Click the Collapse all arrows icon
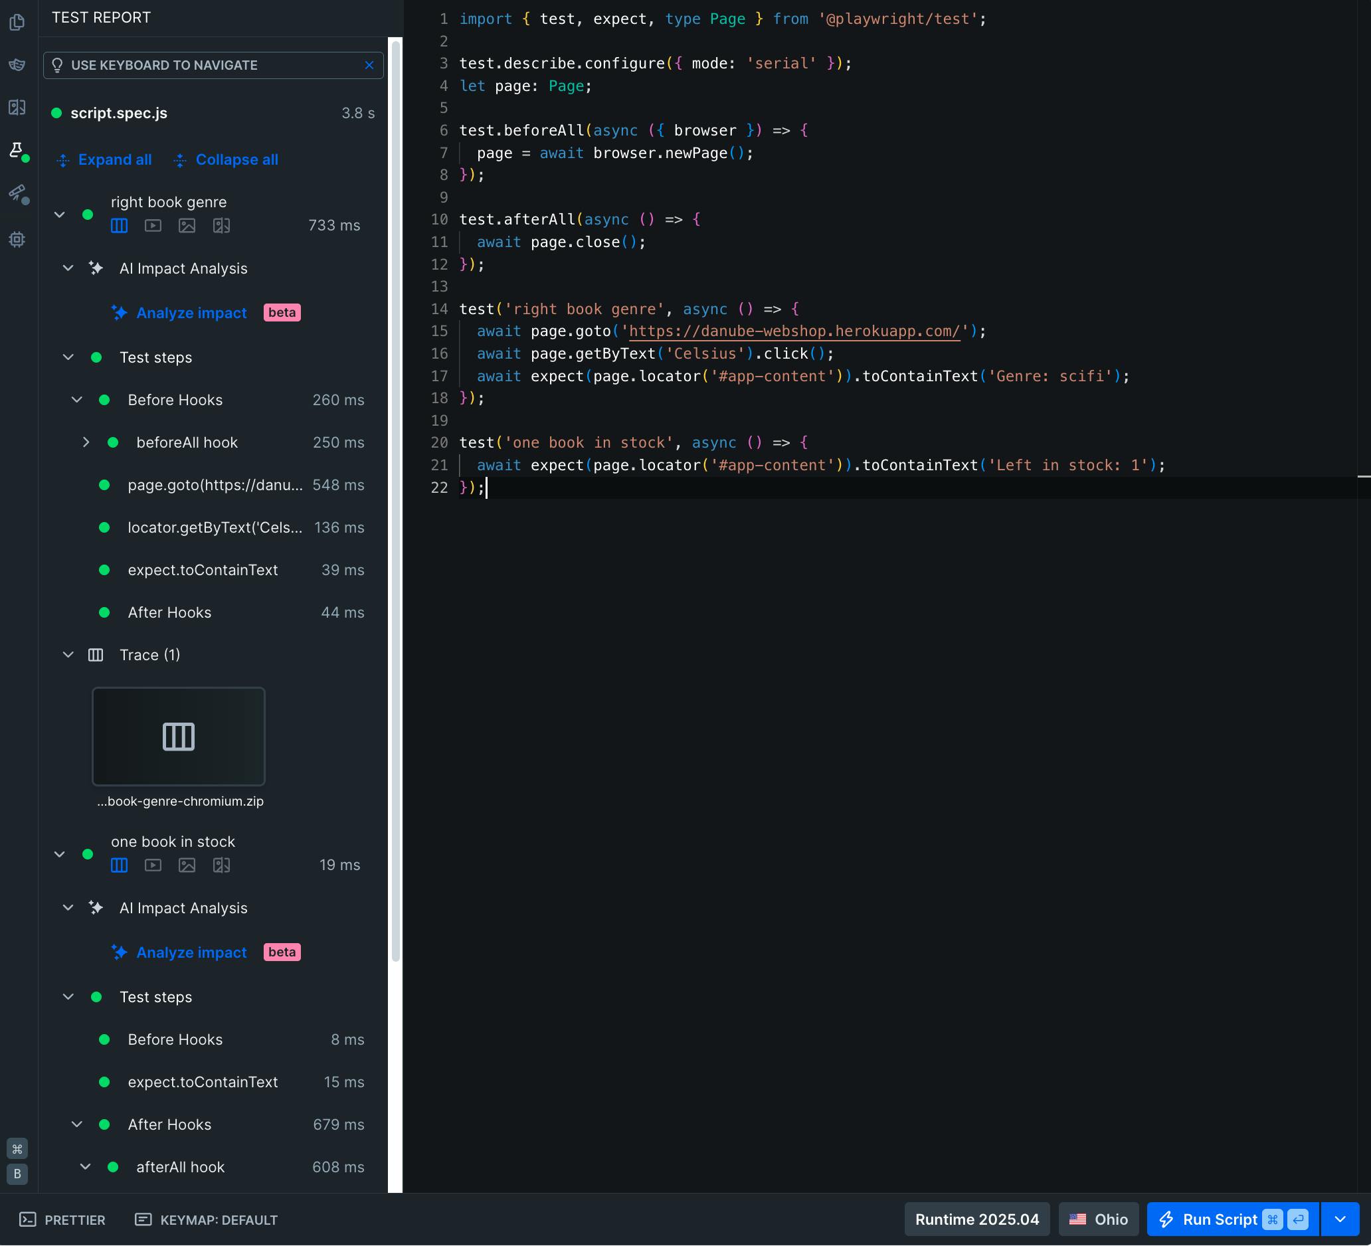Viewport: 1371px width, 1246px height. click(180, 160)
